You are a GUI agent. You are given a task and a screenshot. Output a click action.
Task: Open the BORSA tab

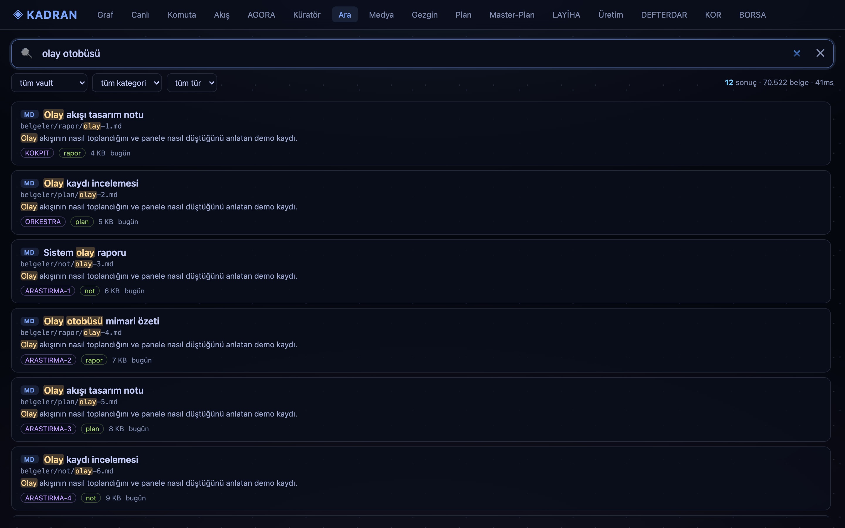click(x=752, y=15)
